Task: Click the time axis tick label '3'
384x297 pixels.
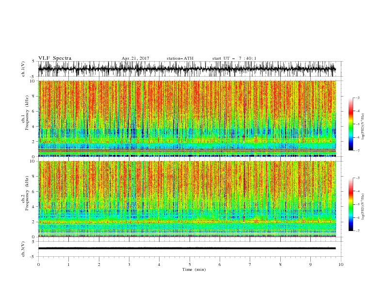Action: tap(129, 264)
